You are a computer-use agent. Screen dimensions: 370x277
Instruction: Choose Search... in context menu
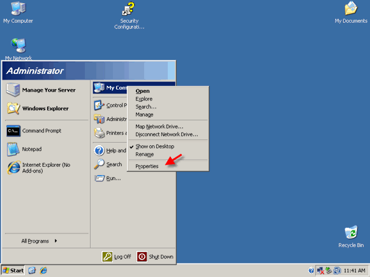[x=168, y=107]
